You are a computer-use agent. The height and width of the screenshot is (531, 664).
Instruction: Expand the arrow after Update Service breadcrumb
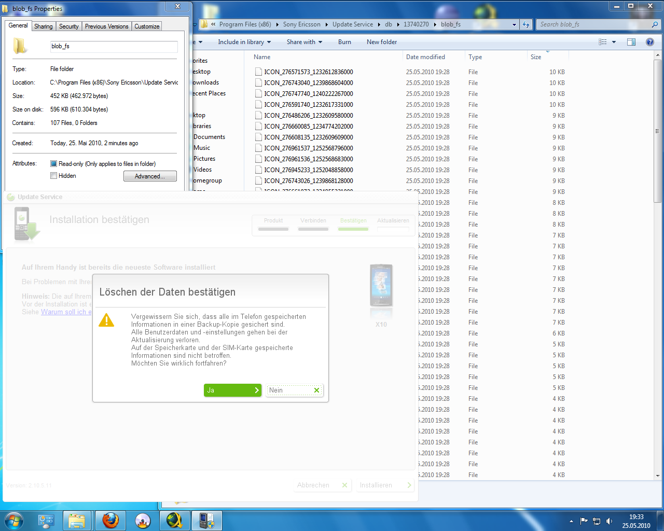pos(379,24)
